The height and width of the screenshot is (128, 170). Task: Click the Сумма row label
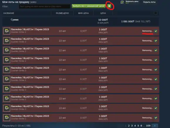(14, 20)
